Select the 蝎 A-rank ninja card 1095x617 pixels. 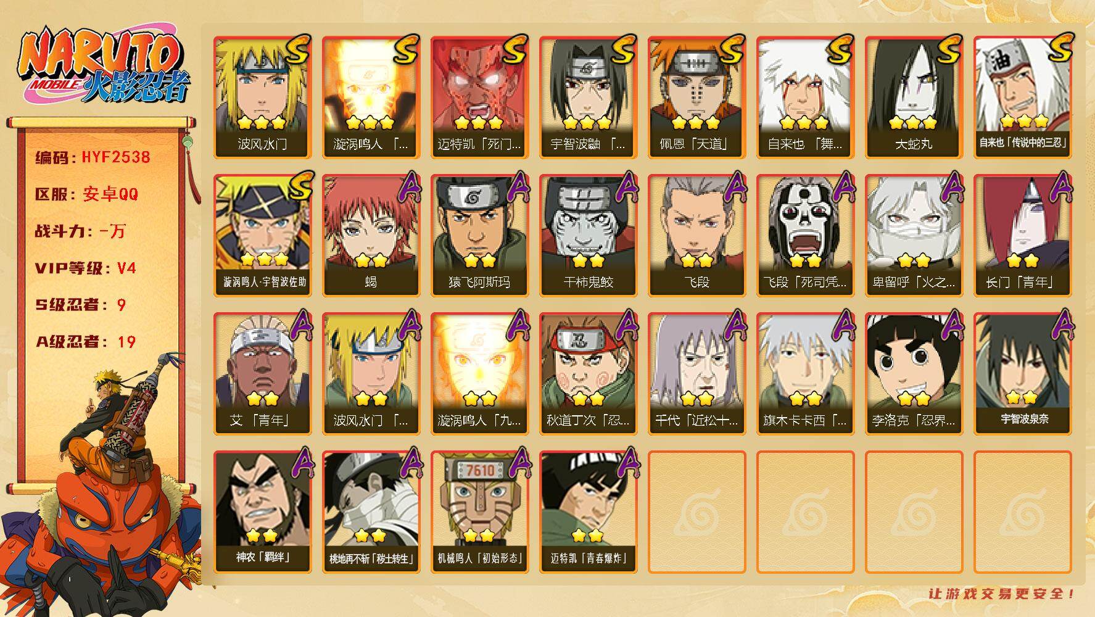coord(371,236)
